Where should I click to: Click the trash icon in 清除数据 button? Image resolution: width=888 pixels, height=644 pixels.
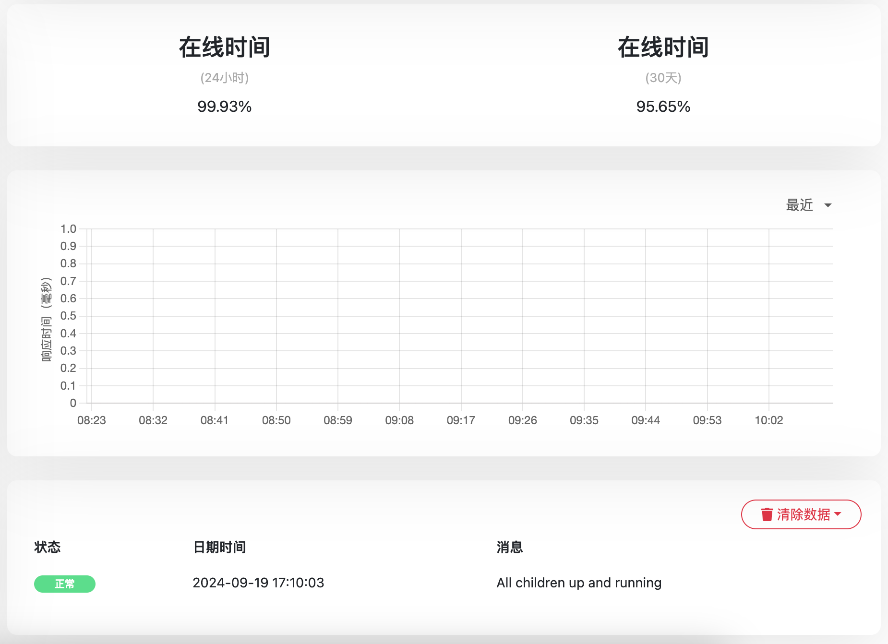click(767, 514)
